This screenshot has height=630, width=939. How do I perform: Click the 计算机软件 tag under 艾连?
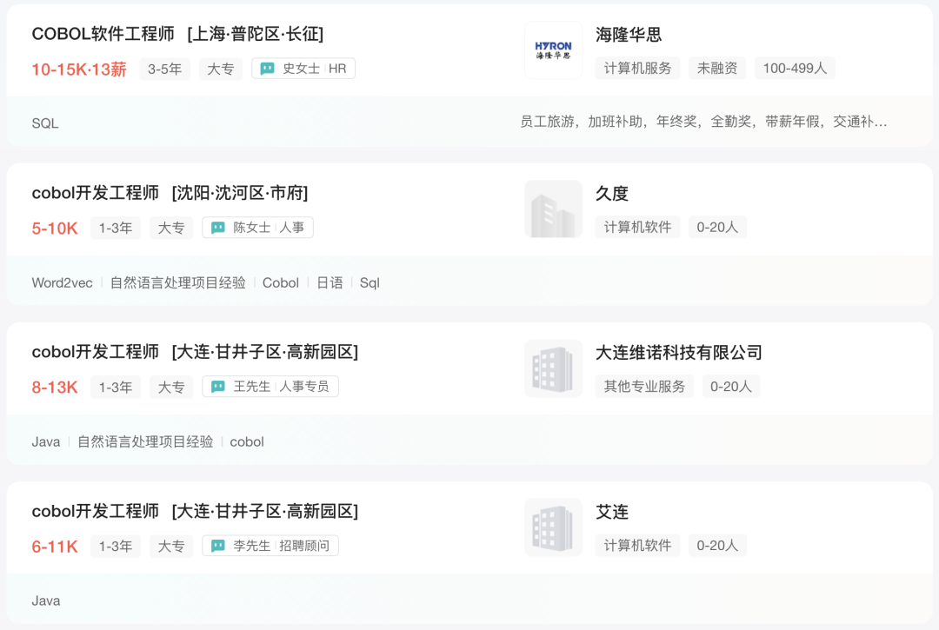(638, 546)
